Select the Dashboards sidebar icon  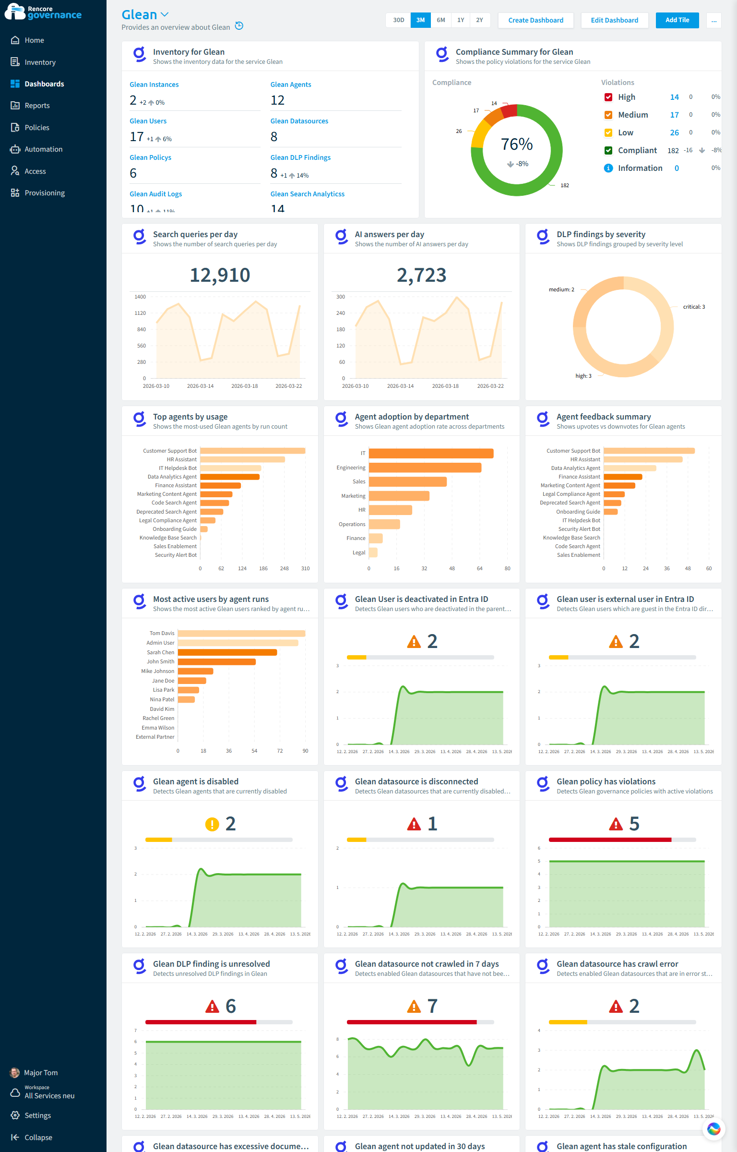pyautogui.click(x=15, y=84)
